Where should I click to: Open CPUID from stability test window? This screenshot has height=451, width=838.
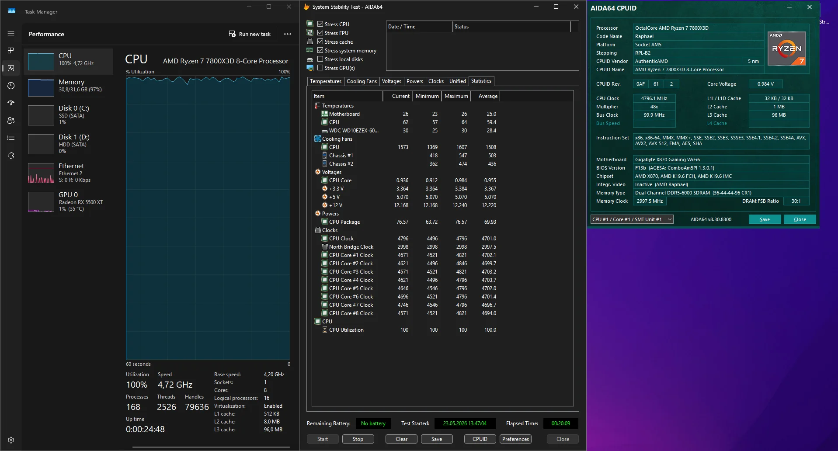coord(480,439)
